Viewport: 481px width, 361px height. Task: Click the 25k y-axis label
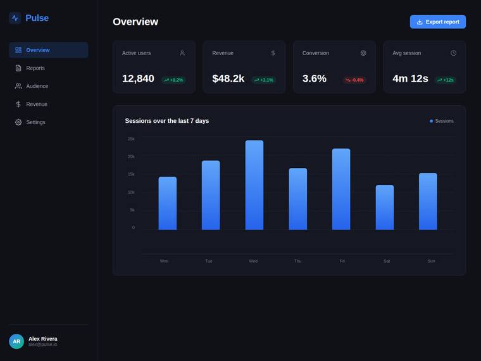pyautogui.click(x=131, y=139)
